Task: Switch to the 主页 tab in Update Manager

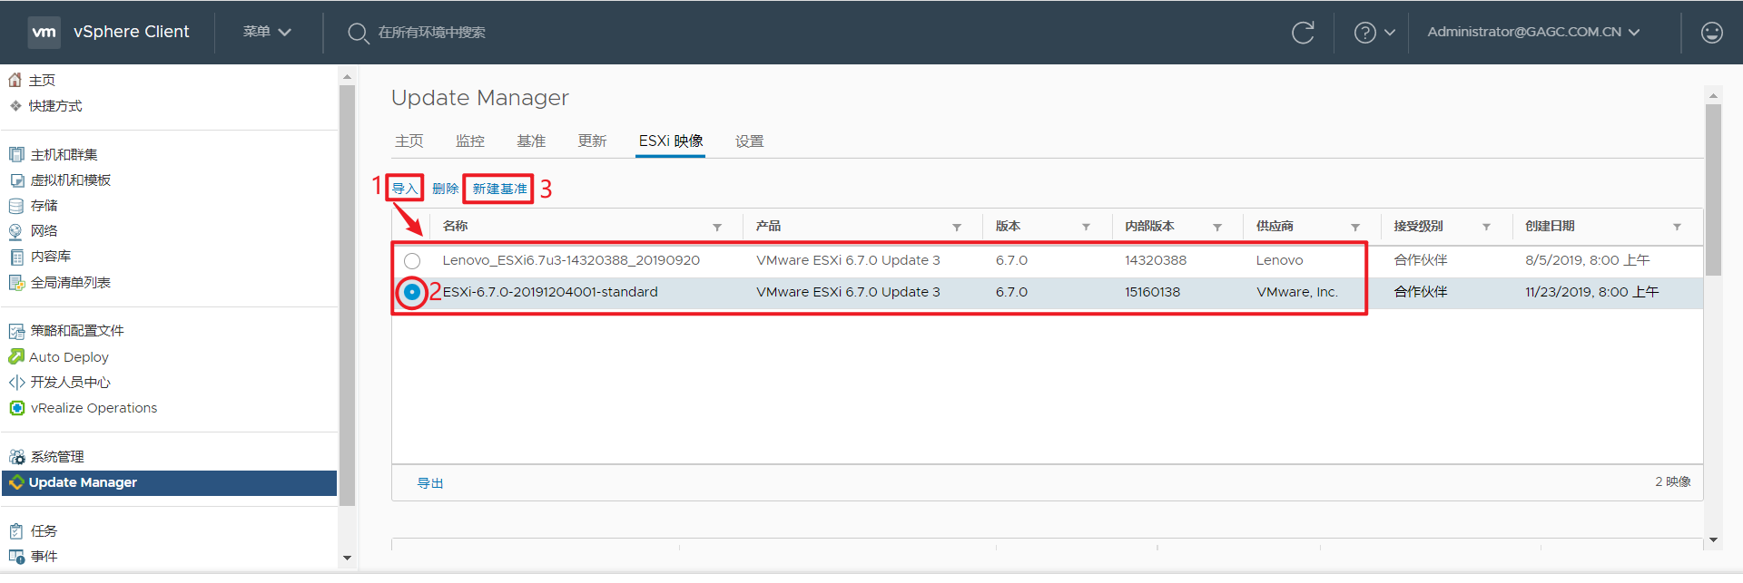Action: [409, 141]
